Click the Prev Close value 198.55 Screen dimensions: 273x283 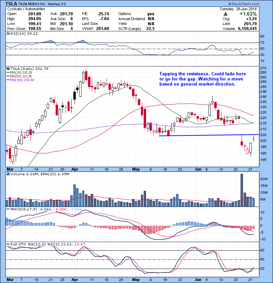point(34,29)
